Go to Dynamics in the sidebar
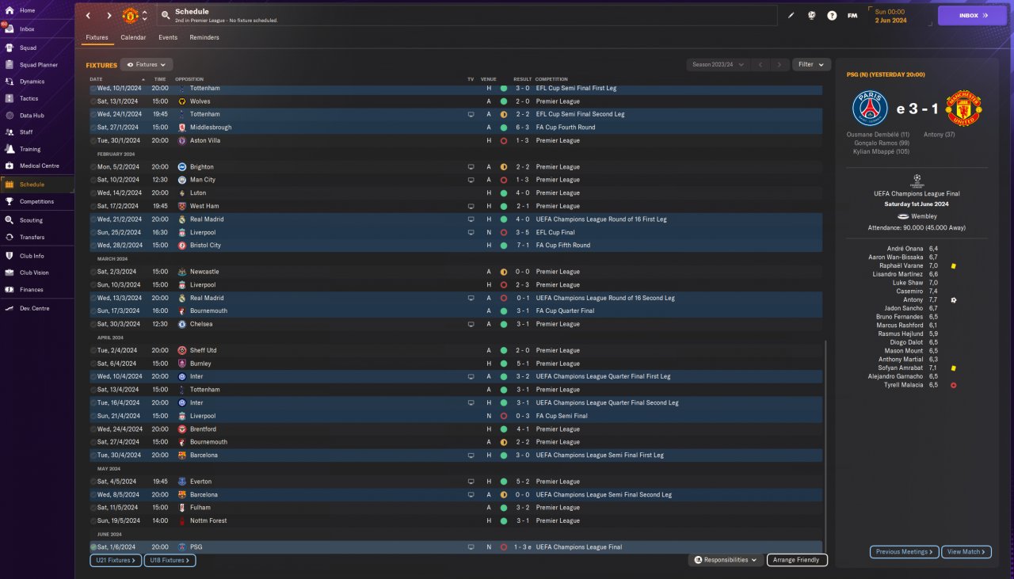The image size is (1014, 579). point(36,82)
